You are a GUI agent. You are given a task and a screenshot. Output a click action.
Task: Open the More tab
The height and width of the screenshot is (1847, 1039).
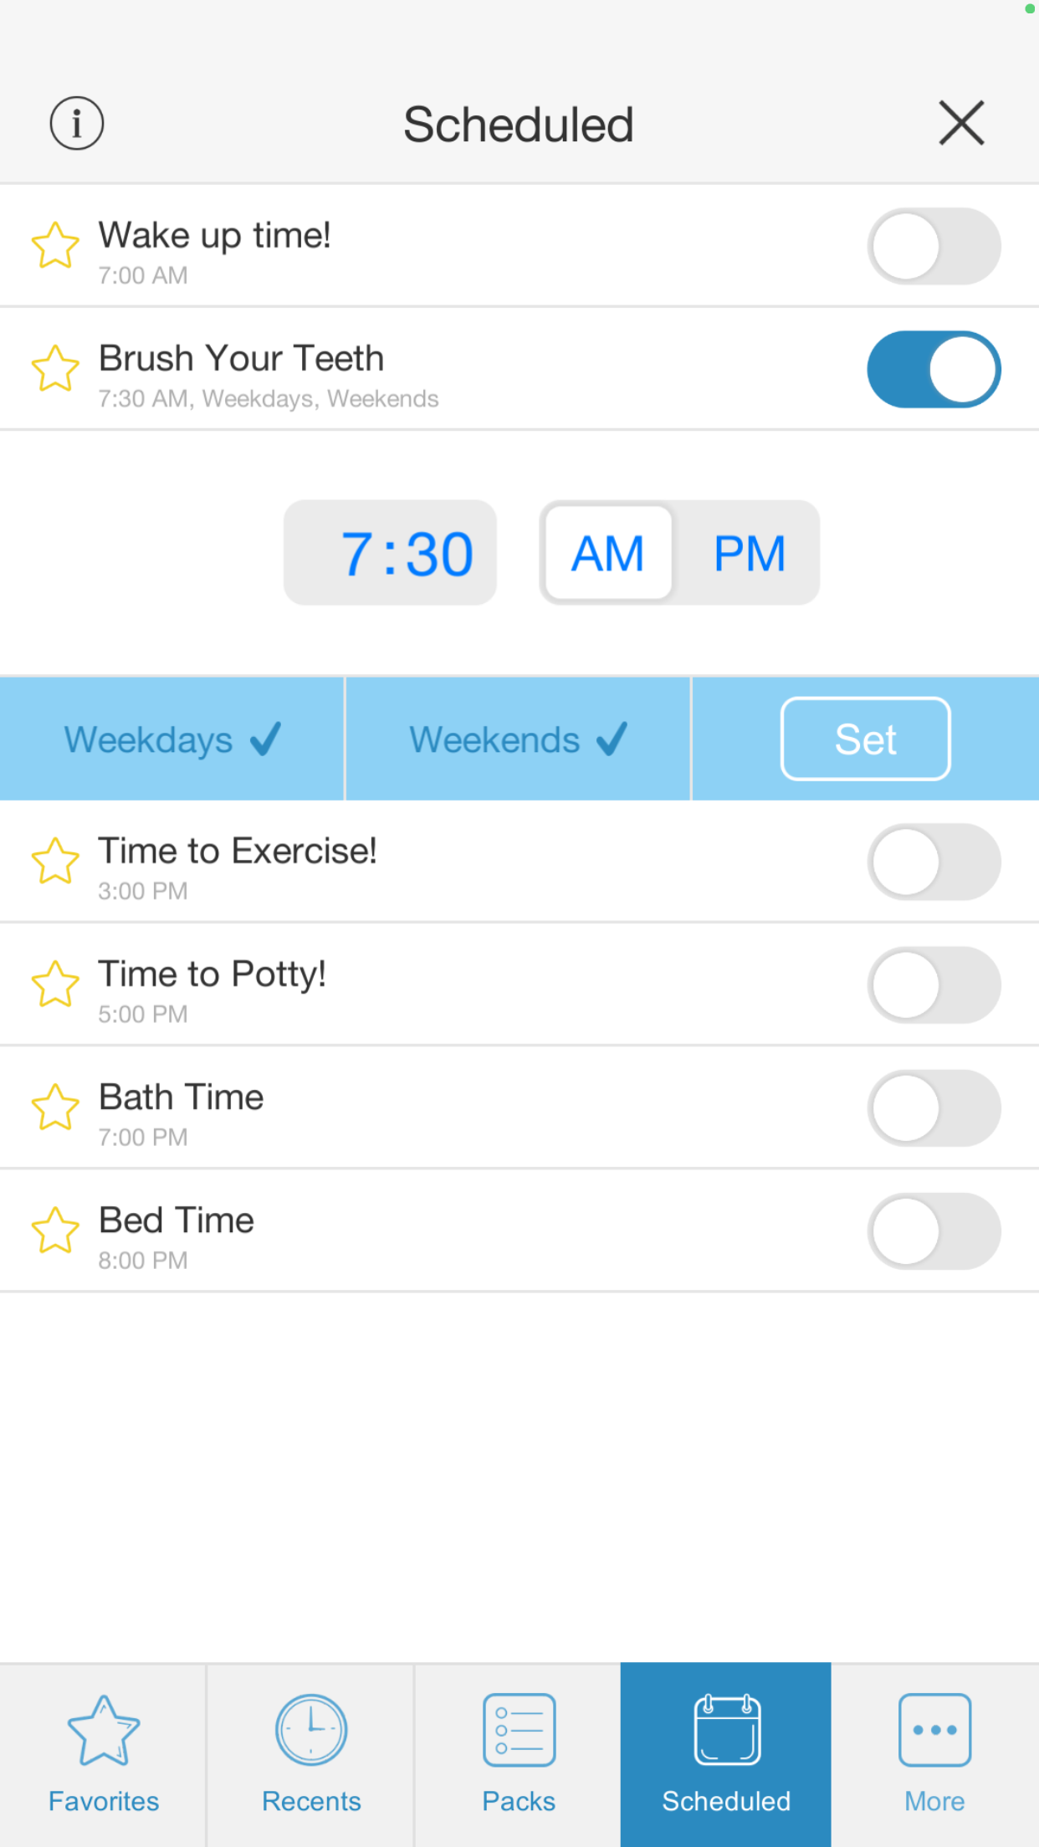coord(934,1755)
